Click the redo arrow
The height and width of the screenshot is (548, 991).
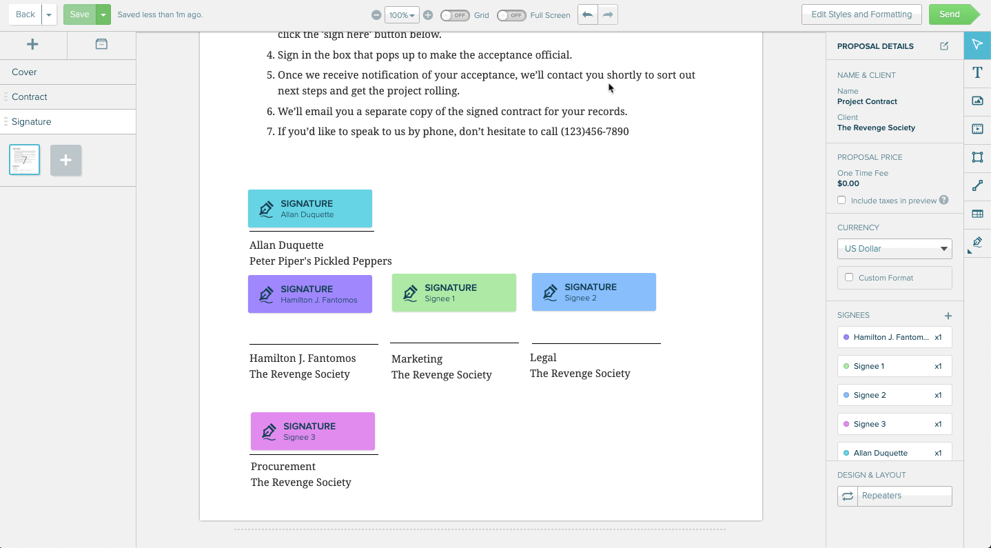pyautogui.click(x=608, y=14)
